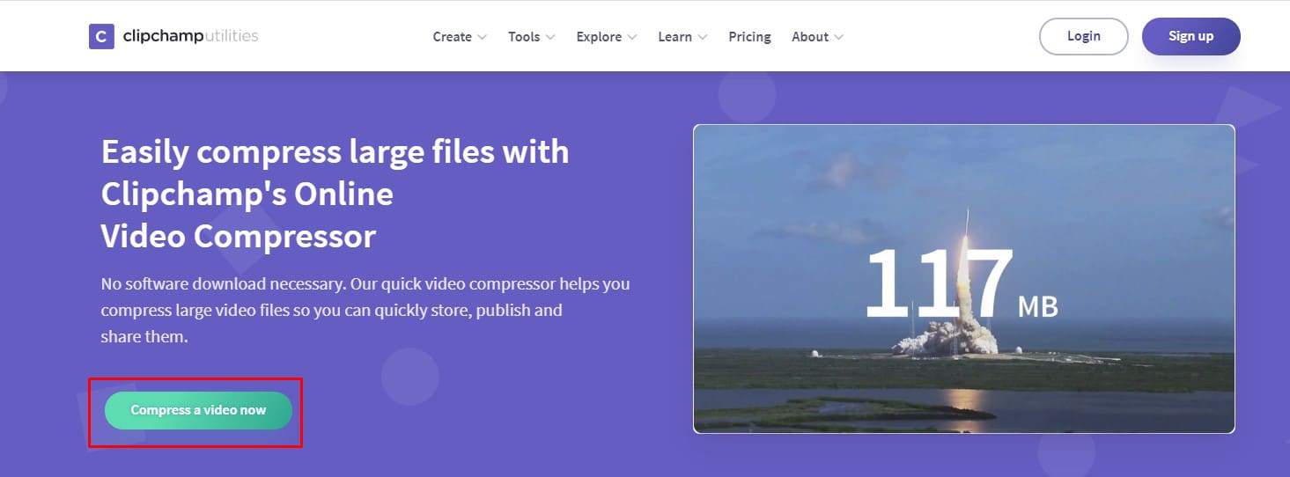Screen dimensions: 1290x477
Task: Click the purple Clipchamp "C" logo icon
Action: pyautogui.click(x=101, y=37)
